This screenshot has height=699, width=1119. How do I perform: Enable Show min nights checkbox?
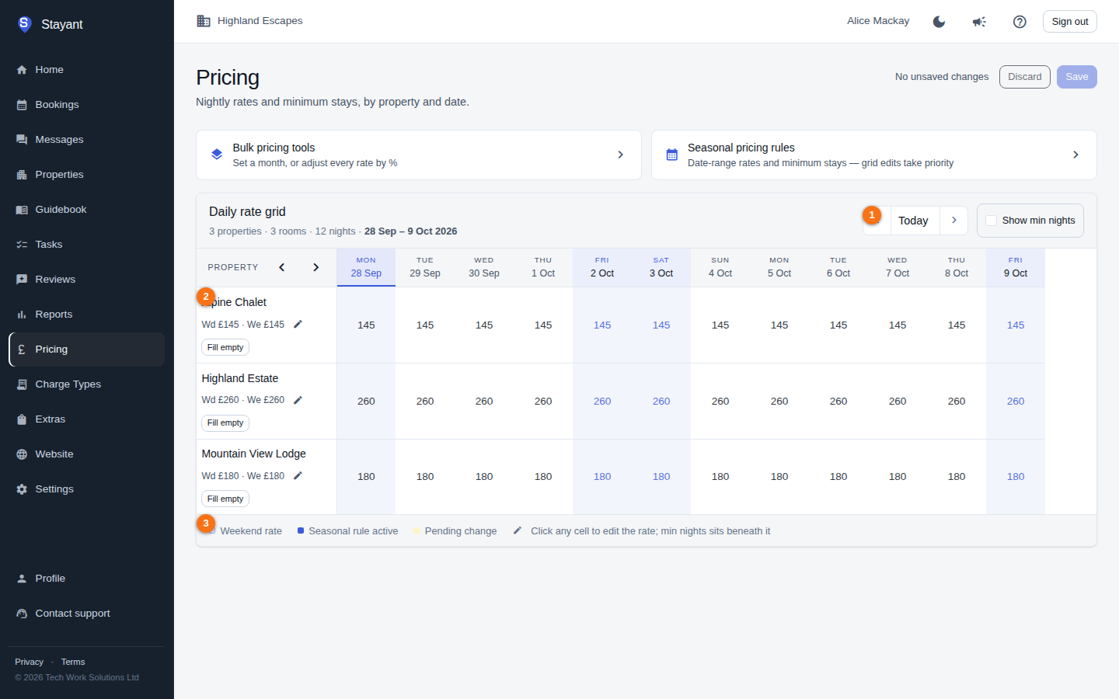click(x=991, y=221)
